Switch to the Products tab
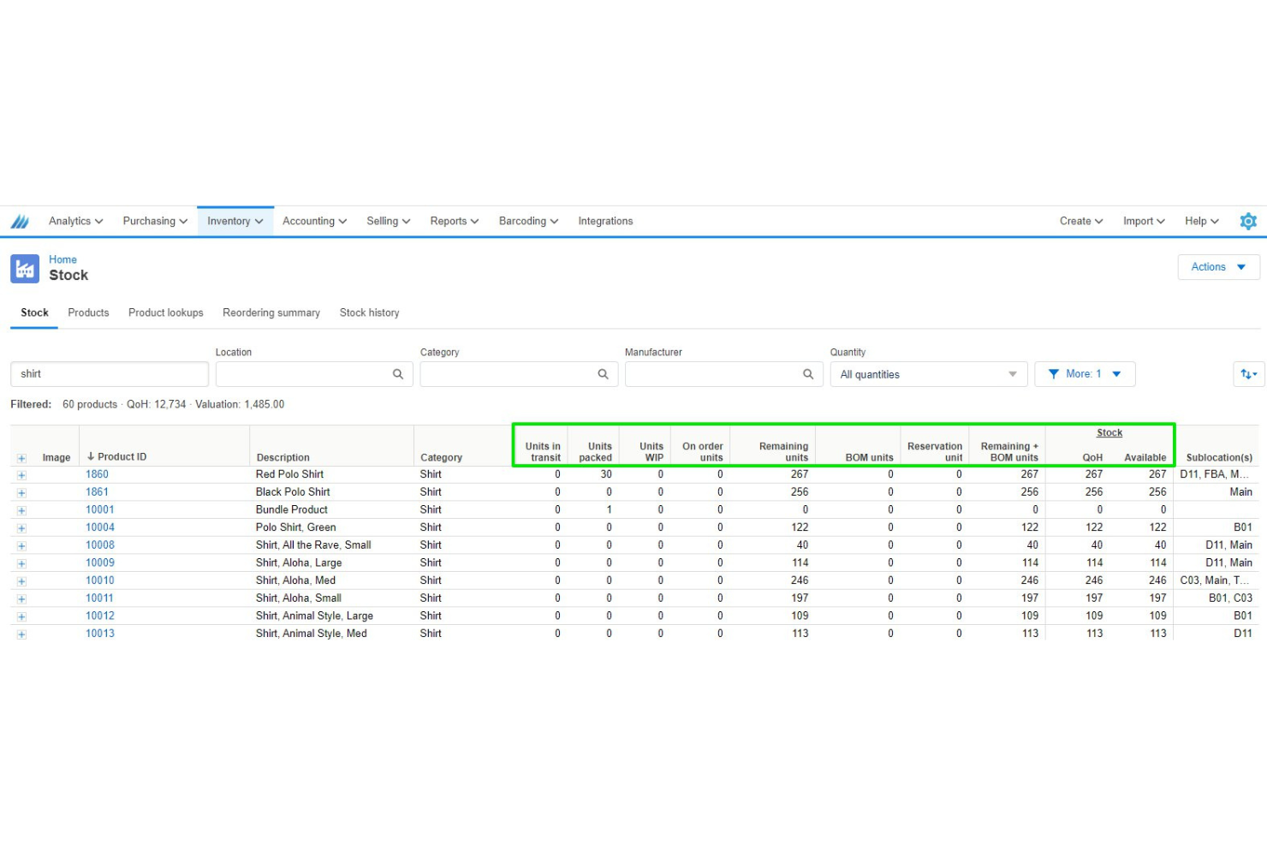 tap(88, 312)
